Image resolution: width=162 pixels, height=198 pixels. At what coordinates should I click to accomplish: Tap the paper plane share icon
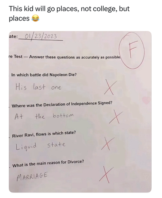pos(147,176)
